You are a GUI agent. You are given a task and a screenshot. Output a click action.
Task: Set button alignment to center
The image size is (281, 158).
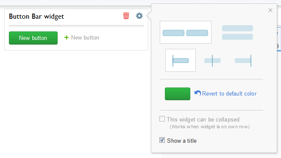[212, 61]
